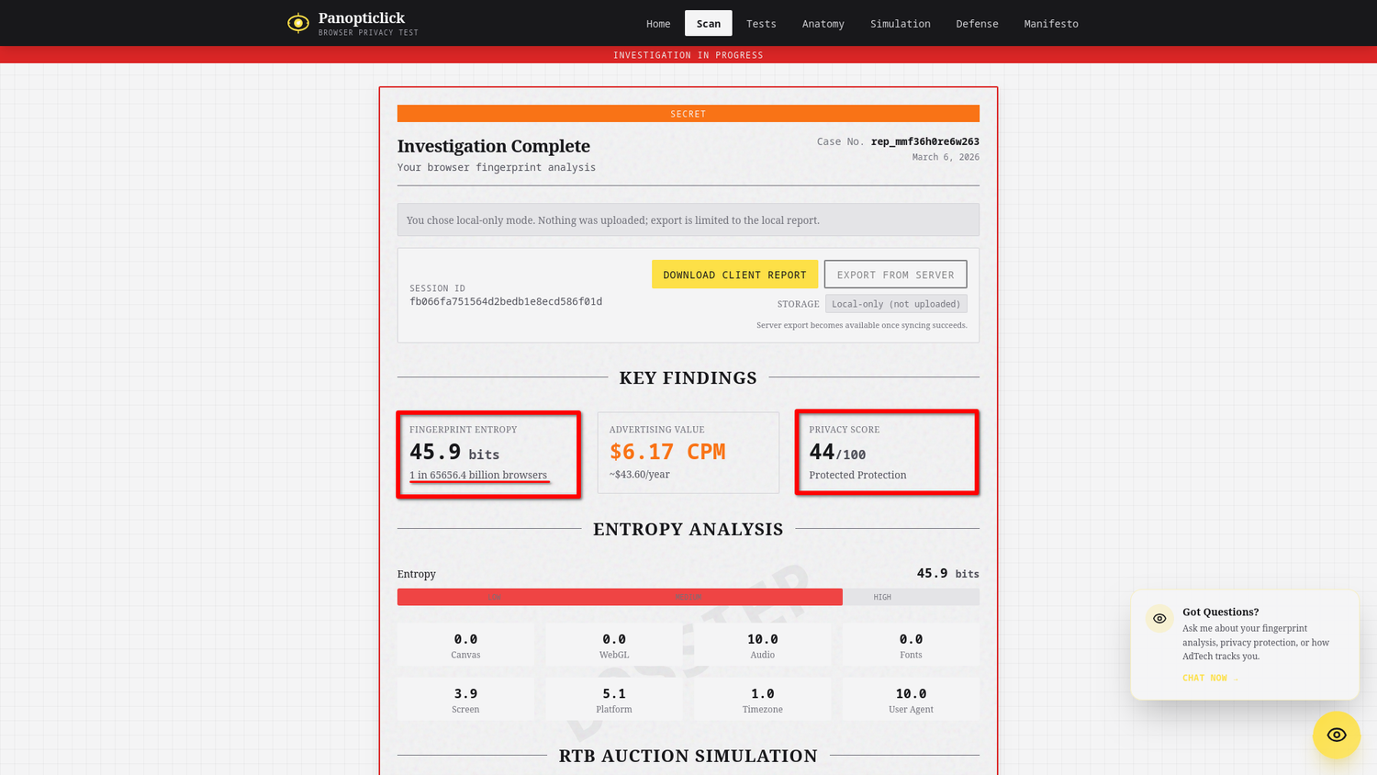Click the 'March 6, 2026' date
This screenshot has height=775, width=1377.
[x=946, y=157]
